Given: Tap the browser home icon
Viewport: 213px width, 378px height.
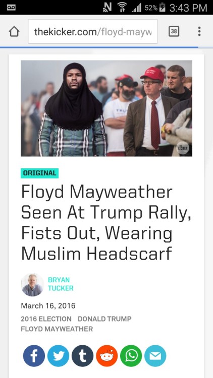Looking at the screenshot, I should tap(14, 32).
